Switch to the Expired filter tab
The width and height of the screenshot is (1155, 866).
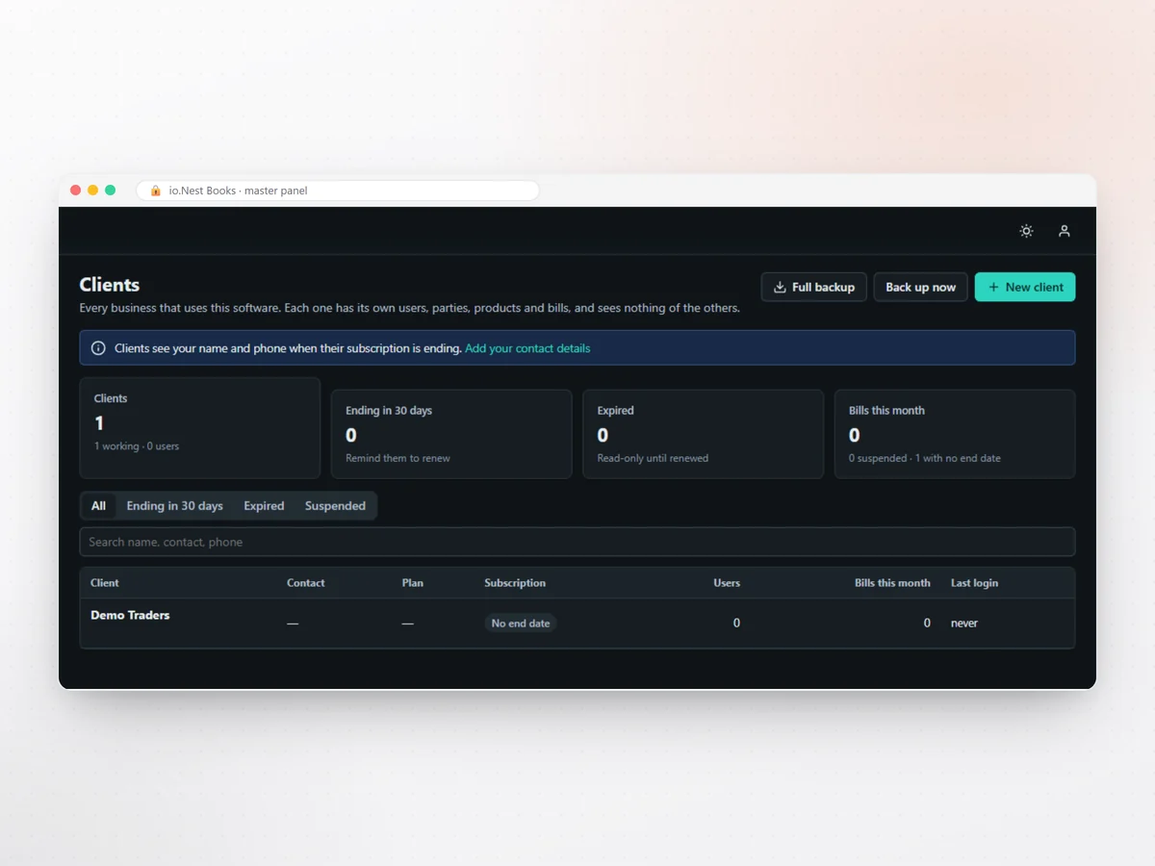click(264, 506)
